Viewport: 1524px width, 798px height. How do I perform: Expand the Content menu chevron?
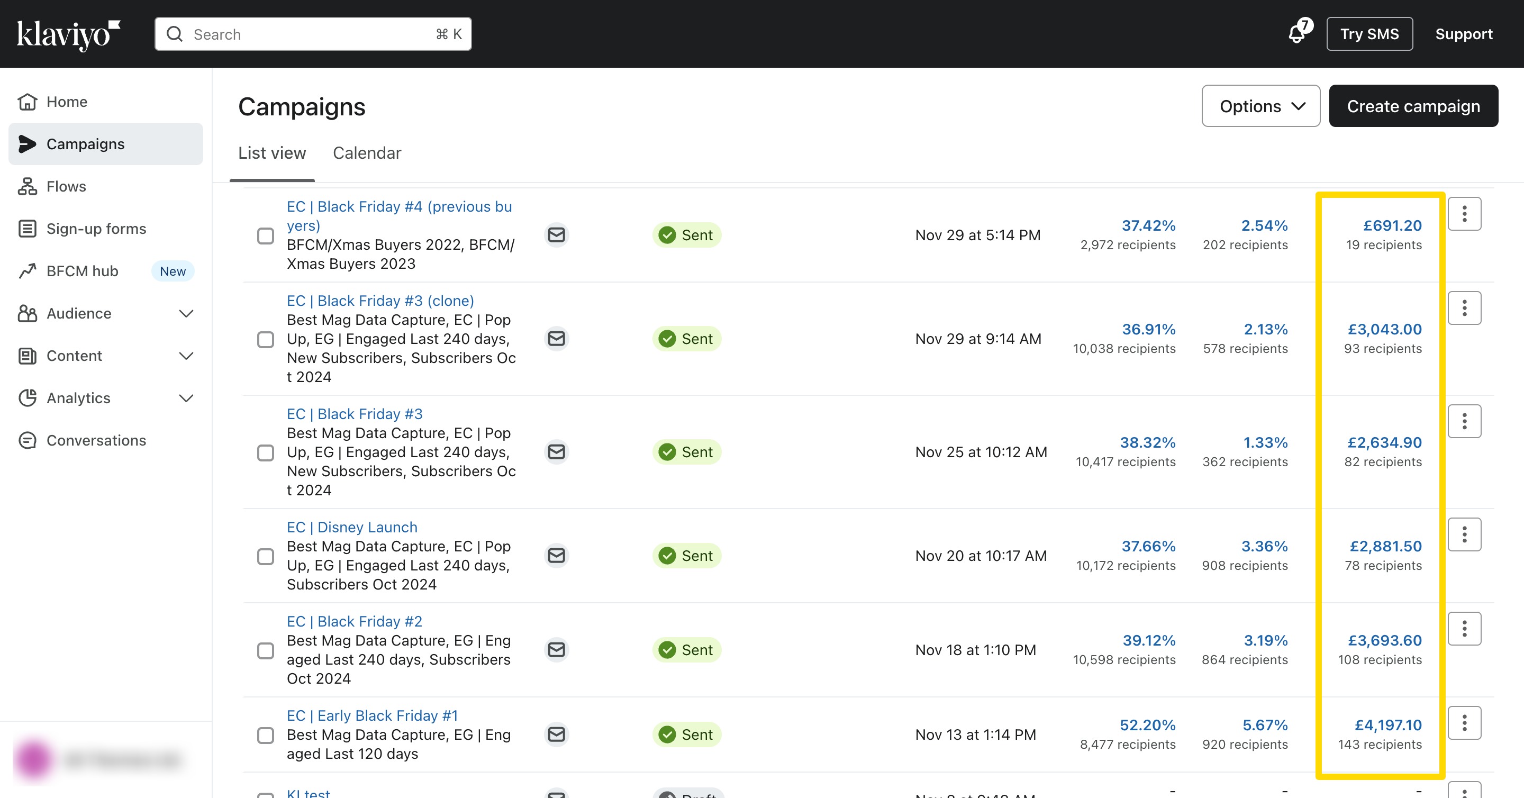[186, 356]
